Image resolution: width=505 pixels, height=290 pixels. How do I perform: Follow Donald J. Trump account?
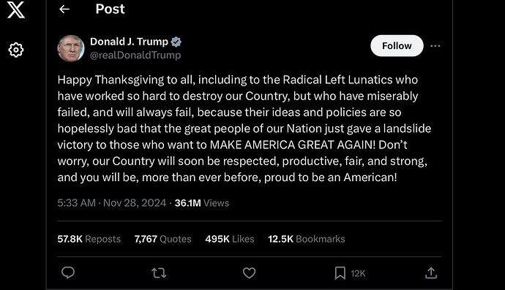click(397, 45)
